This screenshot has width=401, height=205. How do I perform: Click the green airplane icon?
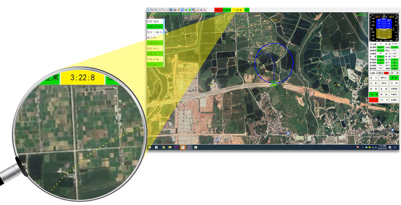point(186,10)
